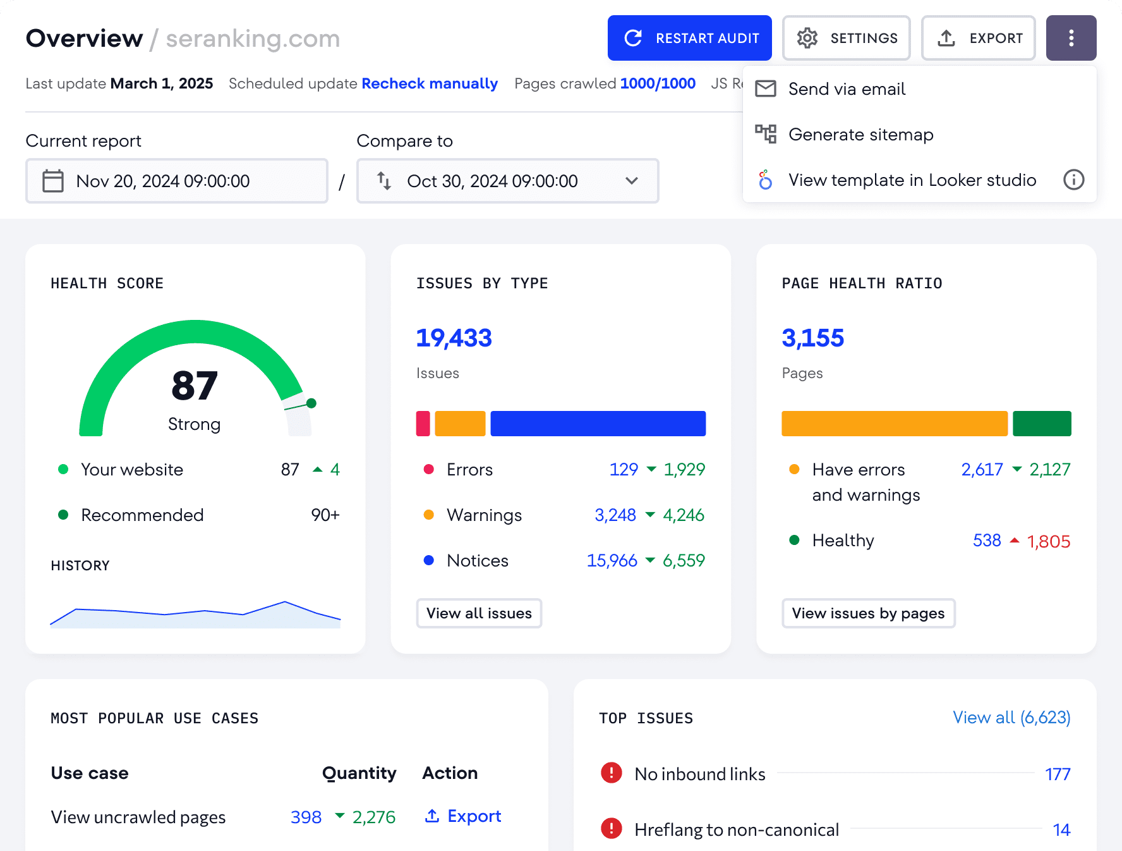This screenshot has height=851, width=1122.
Task: Click the Restart Audit refresh icon
Action: [634, 38]
